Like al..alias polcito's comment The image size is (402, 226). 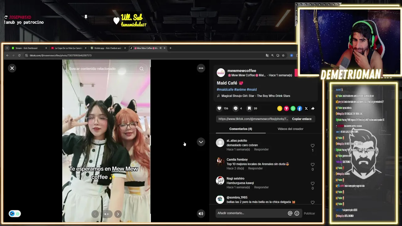312,146
